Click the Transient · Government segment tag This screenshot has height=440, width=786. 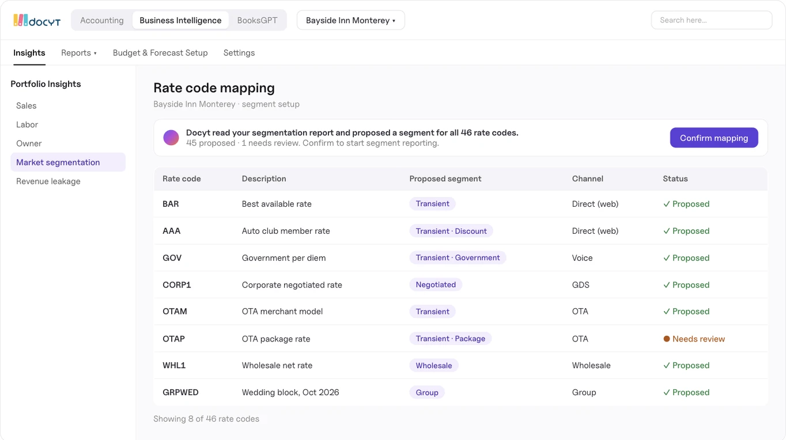(x=458, y=257)
